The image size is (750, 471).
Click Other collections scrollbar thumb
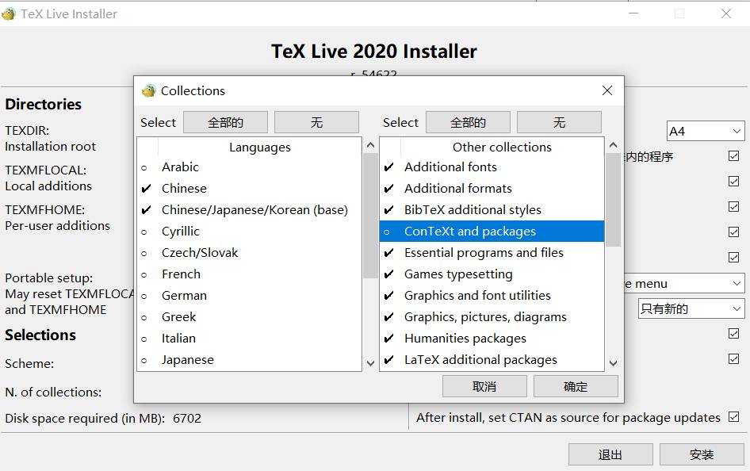click(613, 200)
